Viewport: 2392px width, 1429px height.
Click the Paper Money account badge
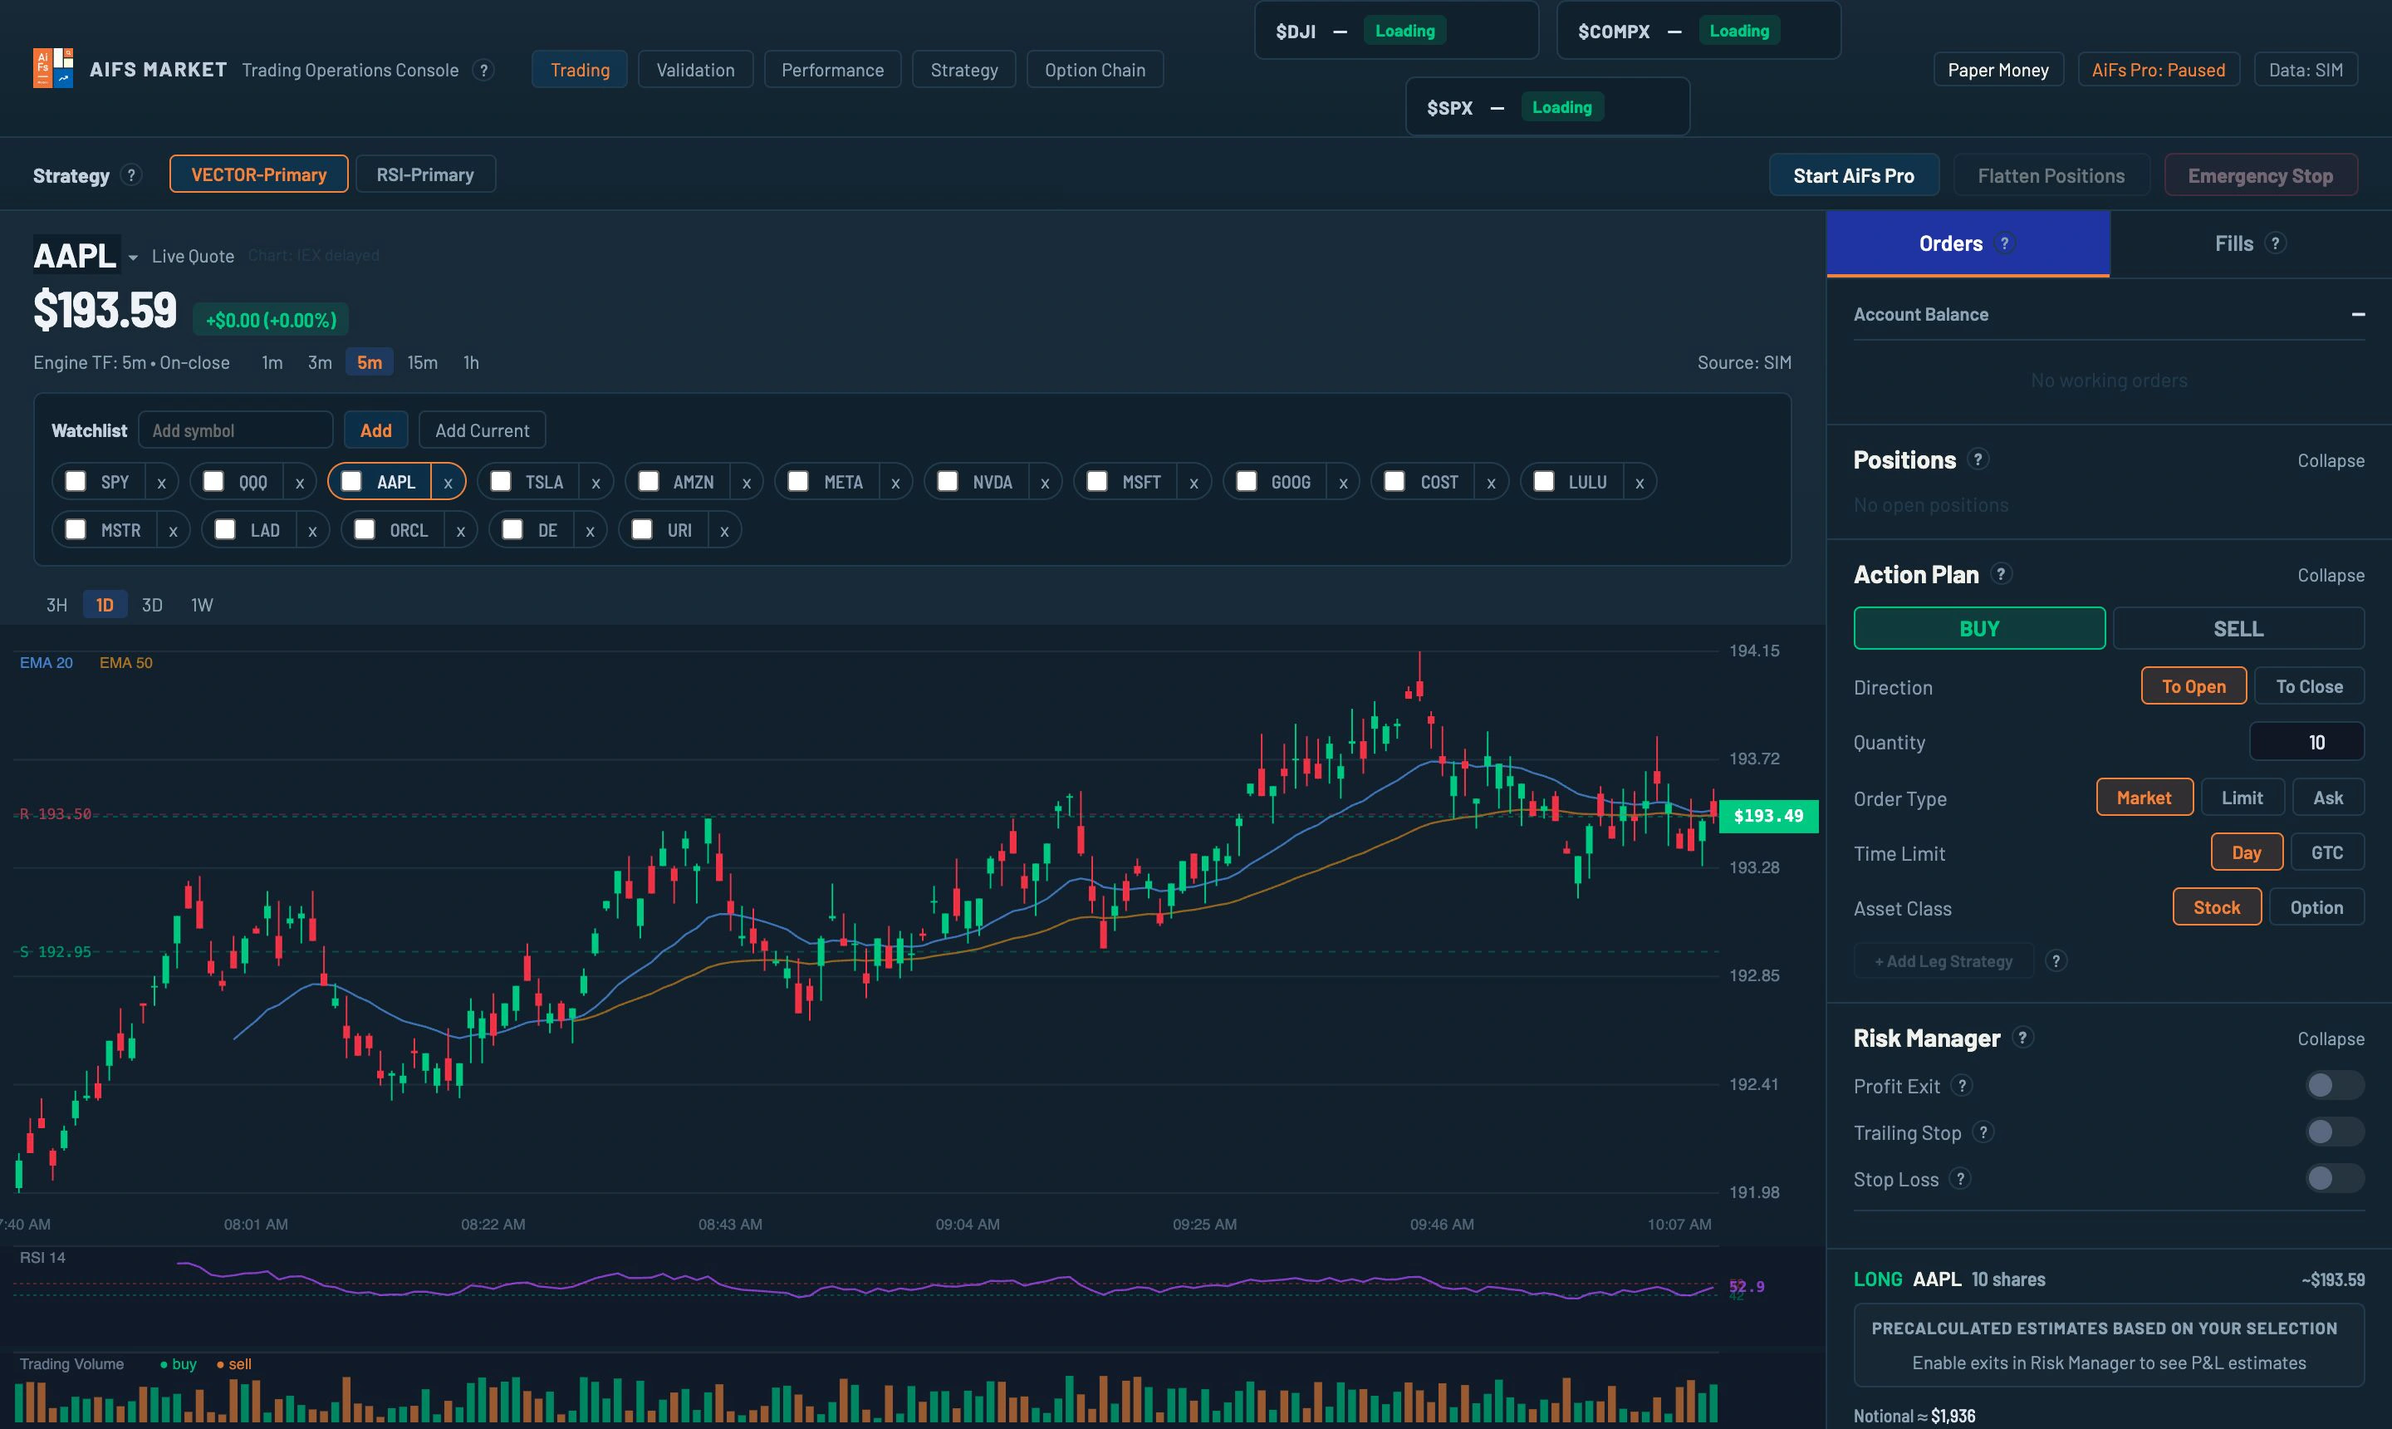click(x=1998, y=69)
